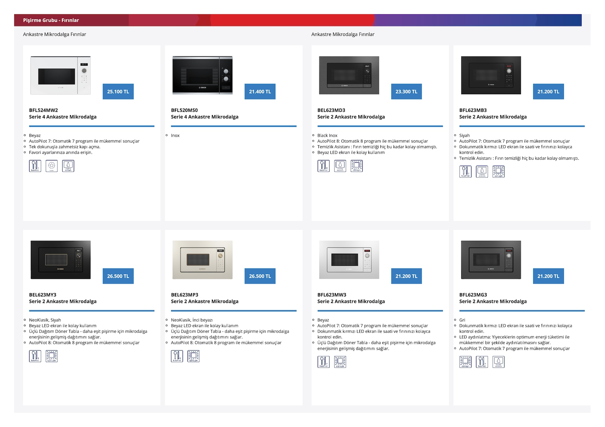This screenshot has width=605, height=427.
Task: Click the 25.100 TL price badge
Action: 118,92
